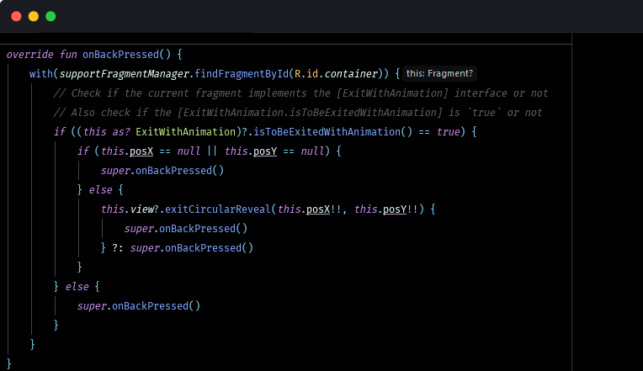This screenshot has height=371, width=643.
Task: Click the comment starting "Also check if the"
Action: tap(298, 113)
